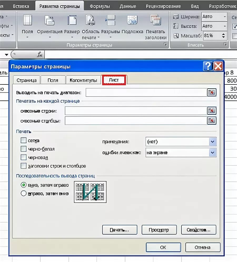Launch Параметры страницы group dialog launcher

click(x=165, y=44)
